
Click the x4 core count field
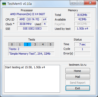(x=45, y=19)
